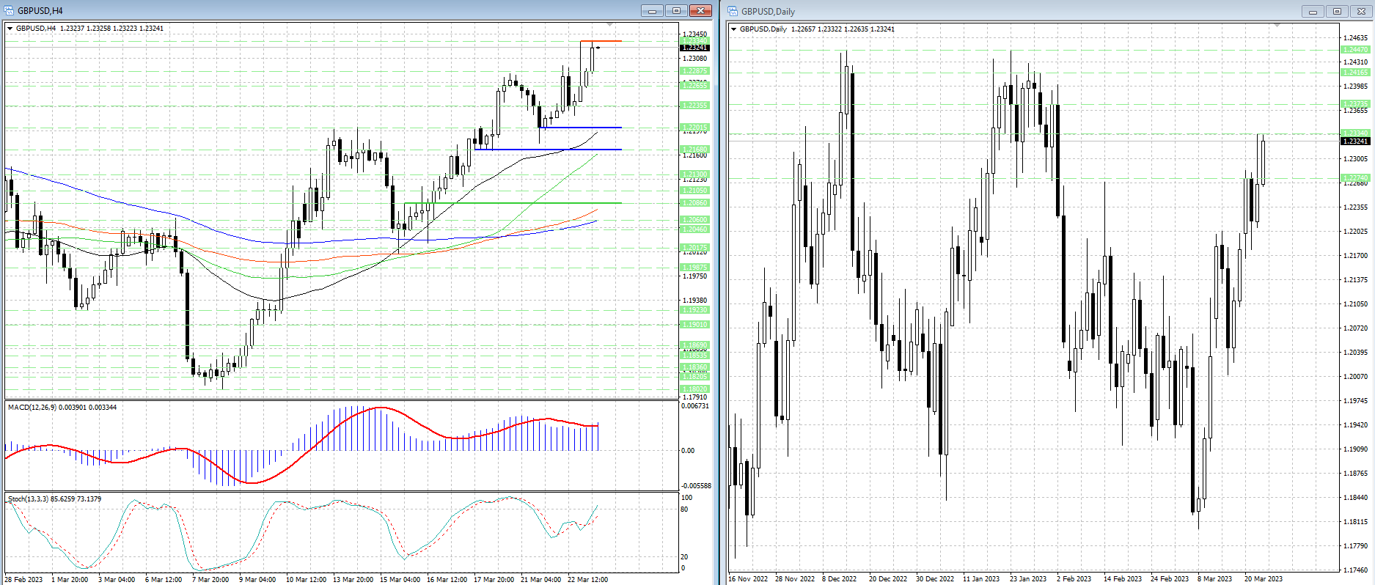This screenshot has height=585, width=1375.
Task: Click the 20 Mar 2023 date label
Action: tap(1264, 579)
